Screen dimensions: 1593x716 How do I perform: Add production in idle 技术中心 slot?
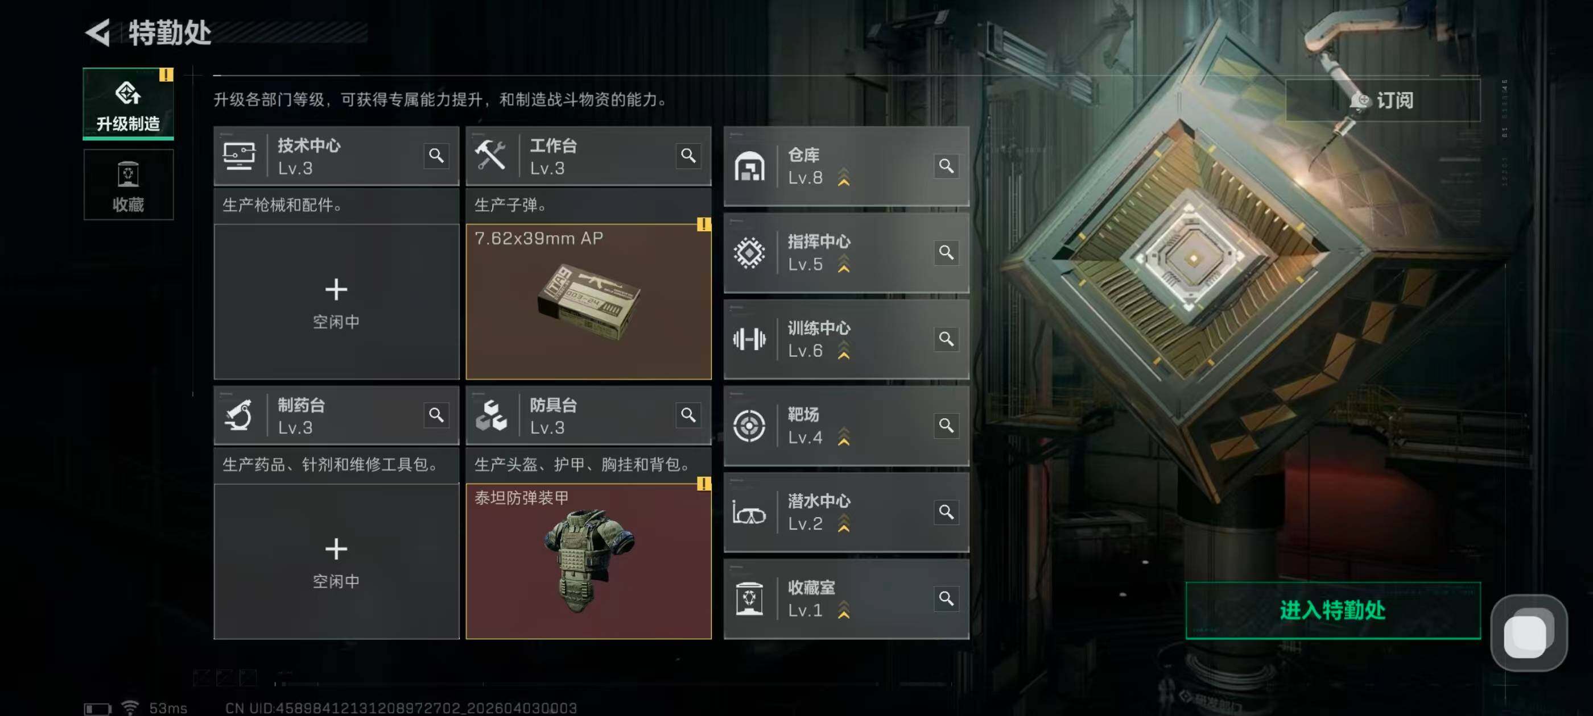pyautogui.click(x=336, y=302)
